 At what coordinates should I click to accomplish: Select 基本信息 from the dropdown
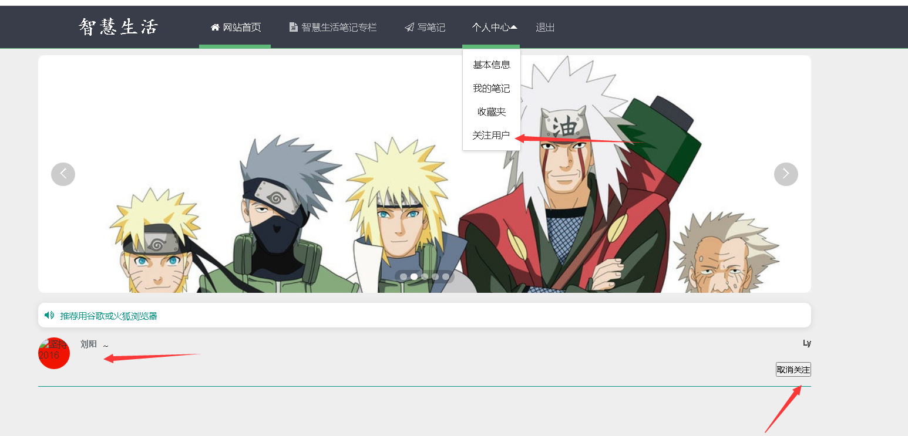tap(492, 65)
